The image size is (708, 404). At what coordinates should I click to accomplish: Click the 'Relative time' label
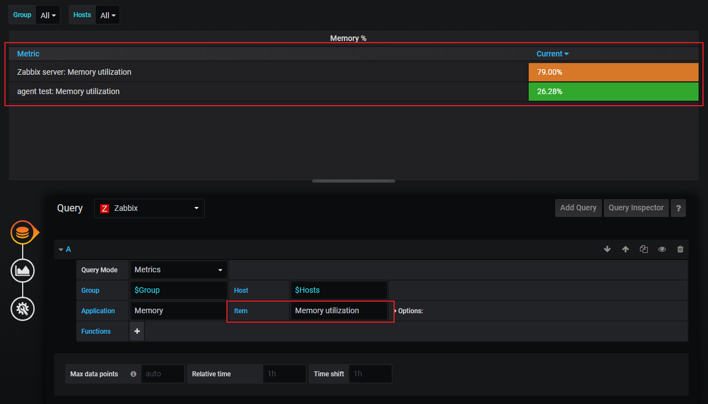pyautogui.click(x=211, y=374)
